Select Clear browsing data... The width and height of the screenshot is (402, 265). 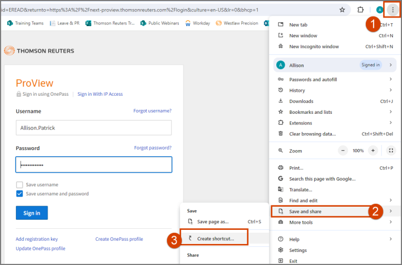335,134
